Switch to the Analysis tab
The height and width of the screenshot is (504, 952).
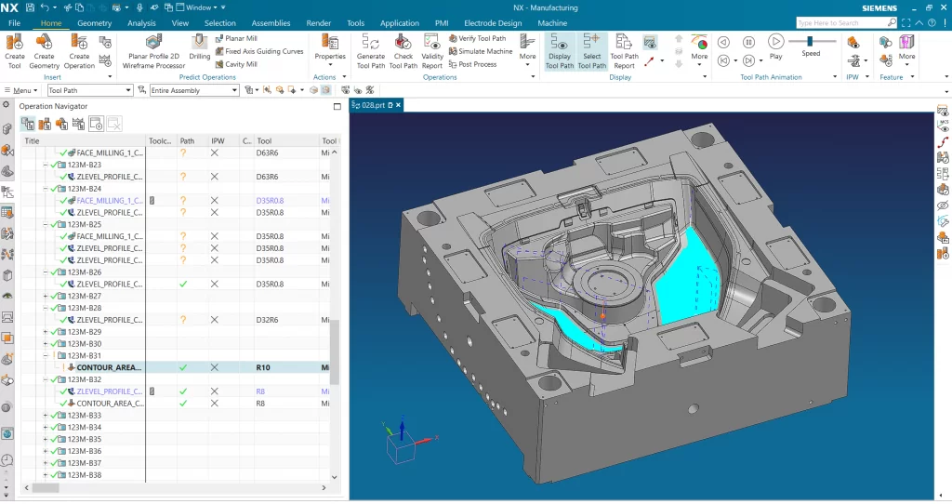tap(141, 23)
